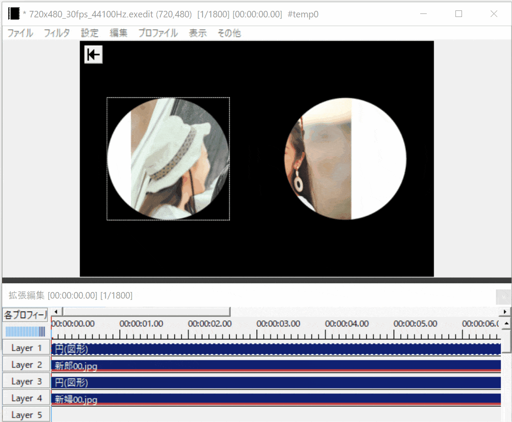Screen dimensions: 512x422
Task: Click the timeline scroll left arrow
Action: coord(55,312)
